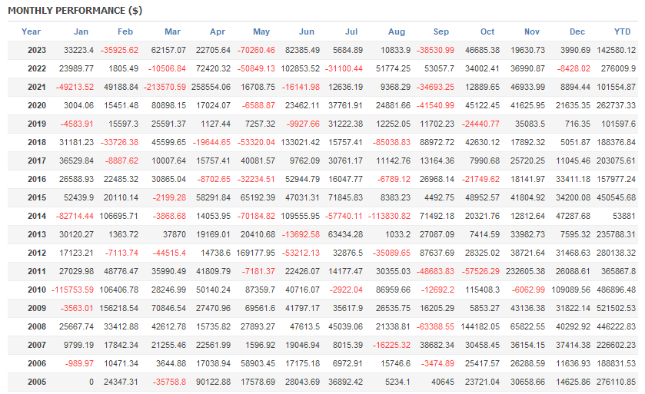Select the Dec column header

577,31
